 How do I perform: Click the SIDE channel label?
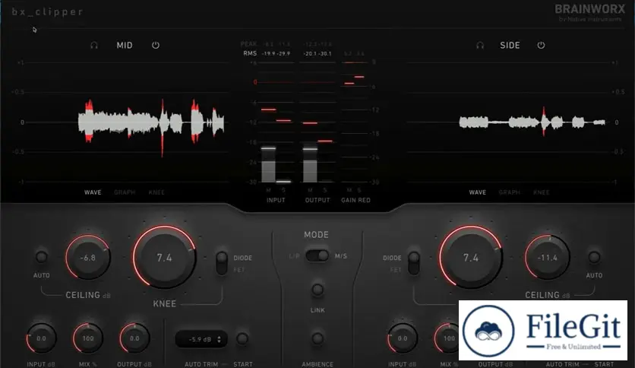(x=510, y=46)
